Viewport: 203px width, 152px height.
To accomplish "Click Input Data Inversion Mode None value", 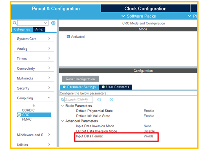I will pyautogui.click(x=148, y=126).
